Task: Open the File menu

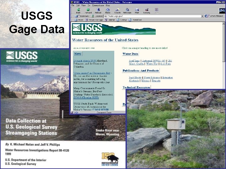Action: click(73, 5)
